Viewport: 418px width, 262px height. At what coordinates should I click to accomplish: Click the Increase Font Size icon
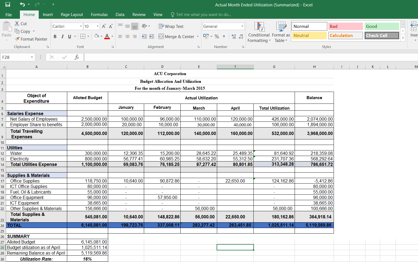[x=104, y=27]
